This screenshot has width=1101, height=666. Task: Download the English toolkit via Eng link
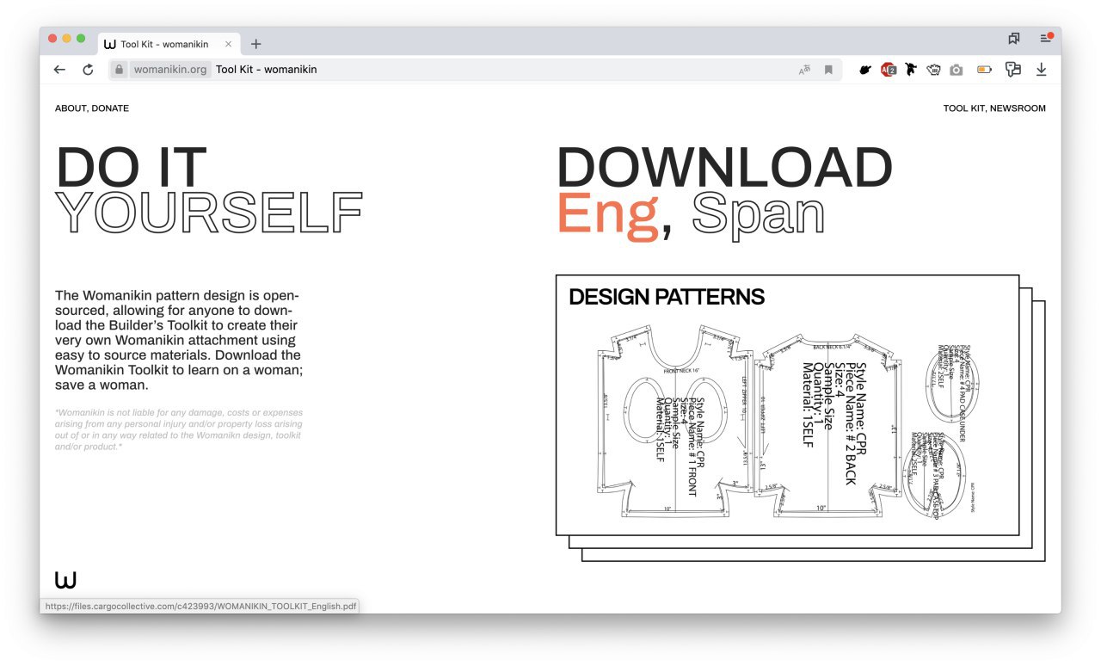(607, 214)
